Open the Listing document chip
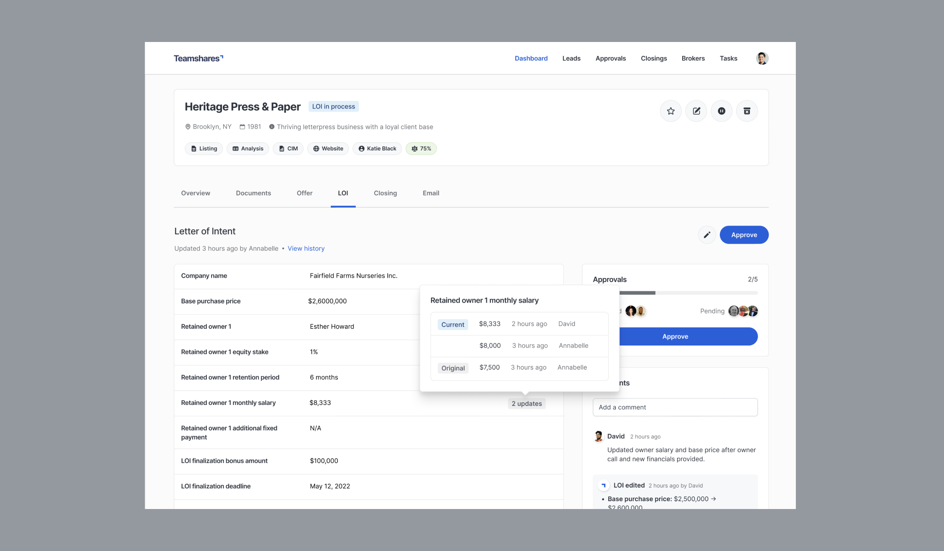This screenshot has height=551, width=944. pos(204,149)
